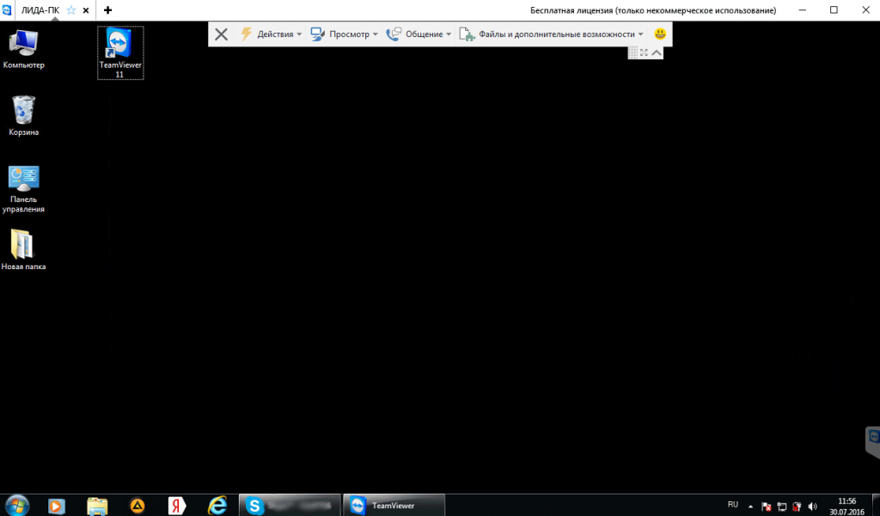Select the Компьютер desktop icon

point(23,49)
